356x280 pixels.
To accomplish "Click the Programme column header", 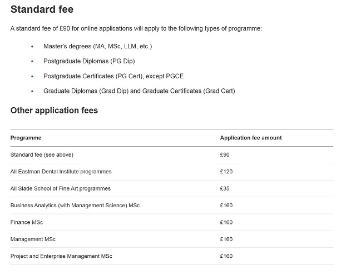I will [26, 138].
